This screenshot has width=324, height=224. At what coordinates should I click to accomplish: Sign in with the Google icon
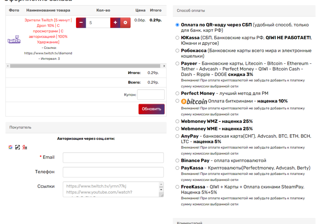coord(10,147)
